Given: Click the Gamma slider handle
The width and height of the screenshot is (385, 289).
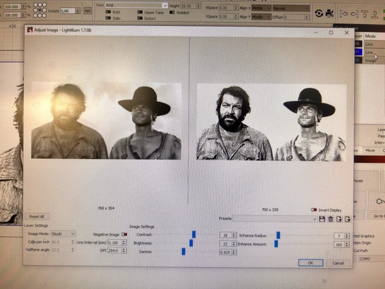Looking at the screenshot, I should (x=183, y=251).
